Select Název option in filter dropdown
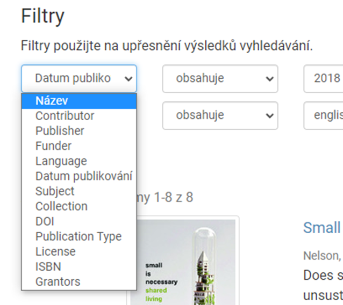 79,101
